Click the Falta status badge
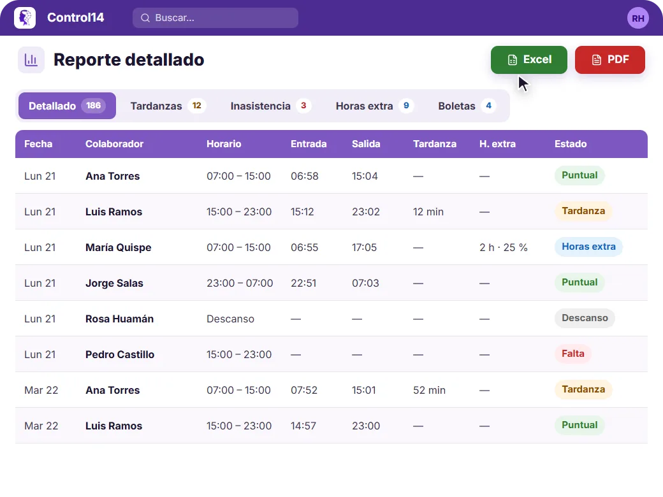 tap(572, 354)
